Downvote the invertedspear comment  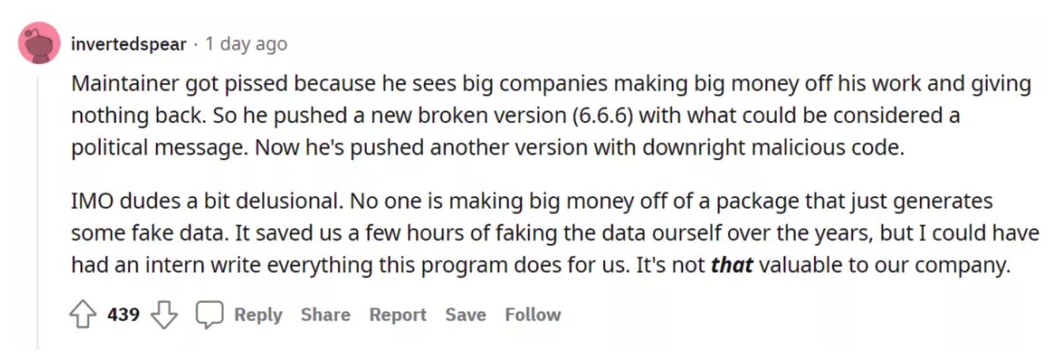pos(164,315)
